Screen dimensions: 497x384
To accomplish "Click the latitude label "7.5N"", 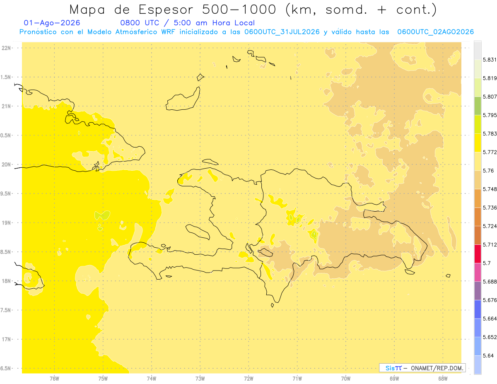I will [6, 310].
